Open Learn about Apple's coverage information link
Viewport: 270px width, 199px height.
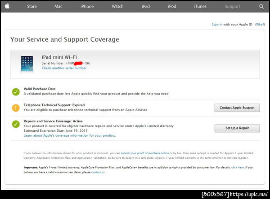tap(70, 135)
